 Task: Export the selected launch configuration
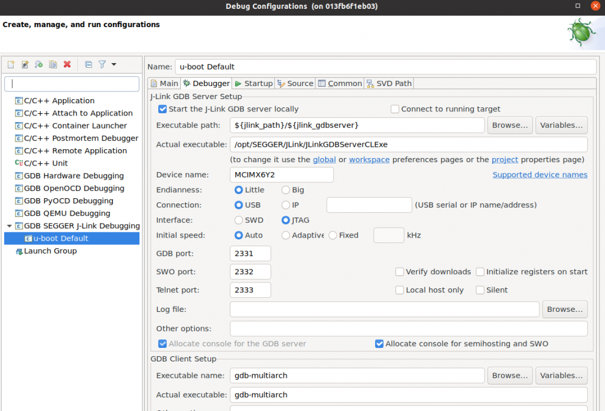click(39, 64)
